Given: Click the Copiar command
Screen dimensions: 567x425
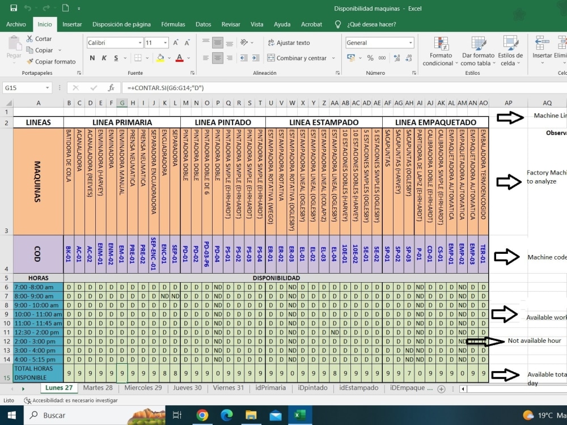Looking at the screenshot, I should (x=40, y=50).
